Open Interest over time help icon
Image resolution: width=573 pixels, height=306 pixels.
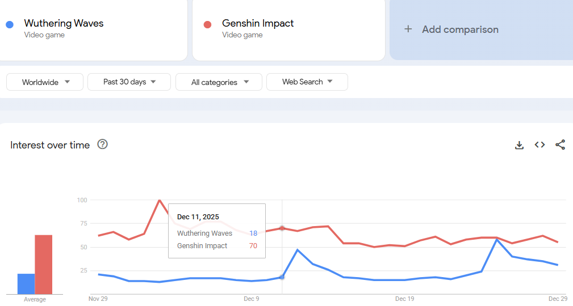[102, 144]
